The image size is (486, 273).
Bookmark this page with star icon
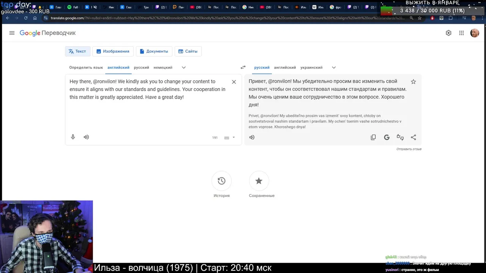420,18
